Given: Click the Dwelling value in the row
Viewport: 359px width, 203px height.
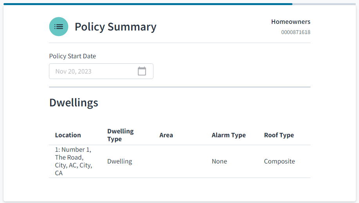Looking at the screenshot, I should 120,162.
